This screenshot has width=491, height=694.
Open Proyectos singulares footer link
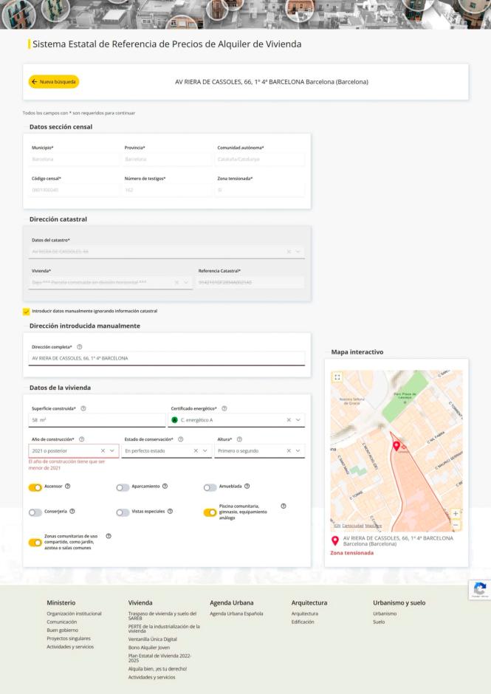pos(69,639)
